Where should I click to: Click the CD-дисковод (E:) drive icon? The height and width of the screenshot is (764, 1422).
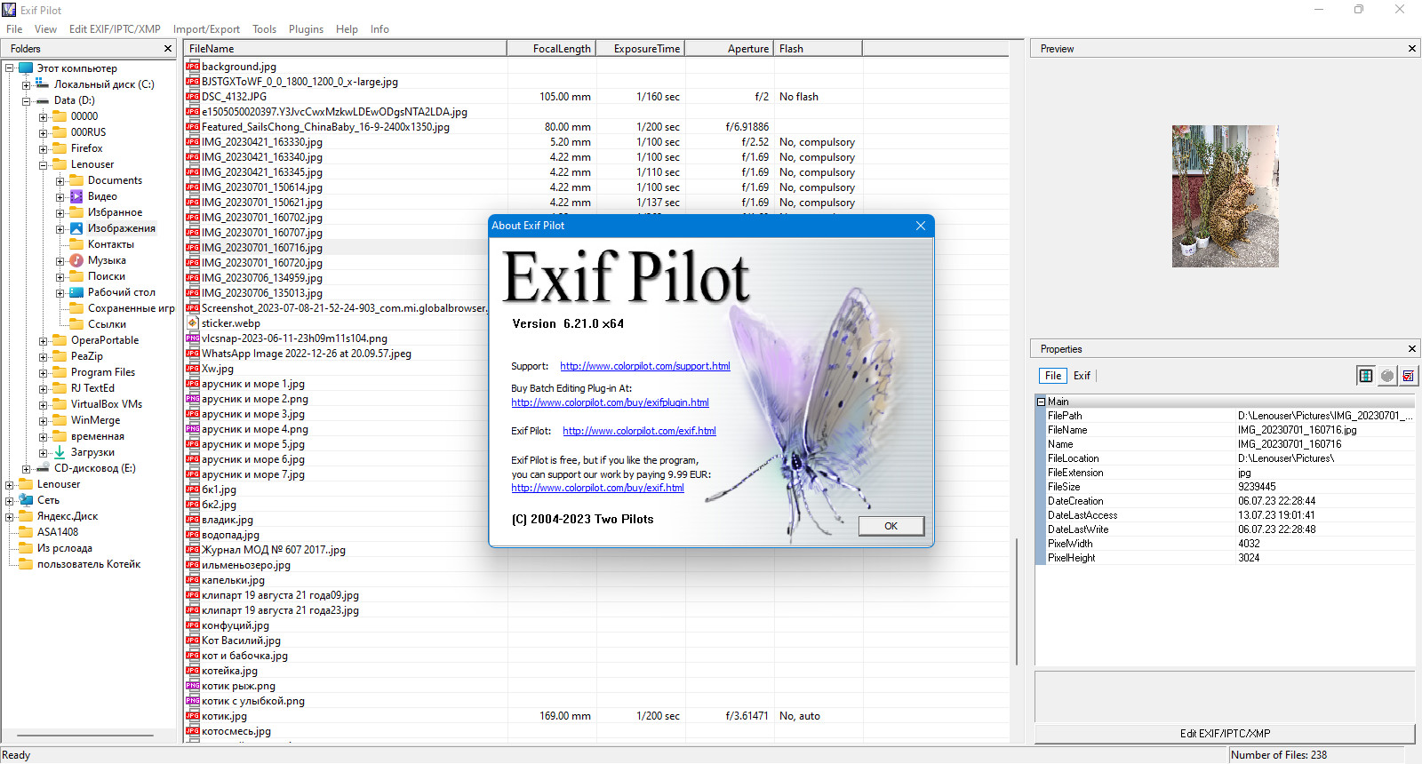click(43, 468)
